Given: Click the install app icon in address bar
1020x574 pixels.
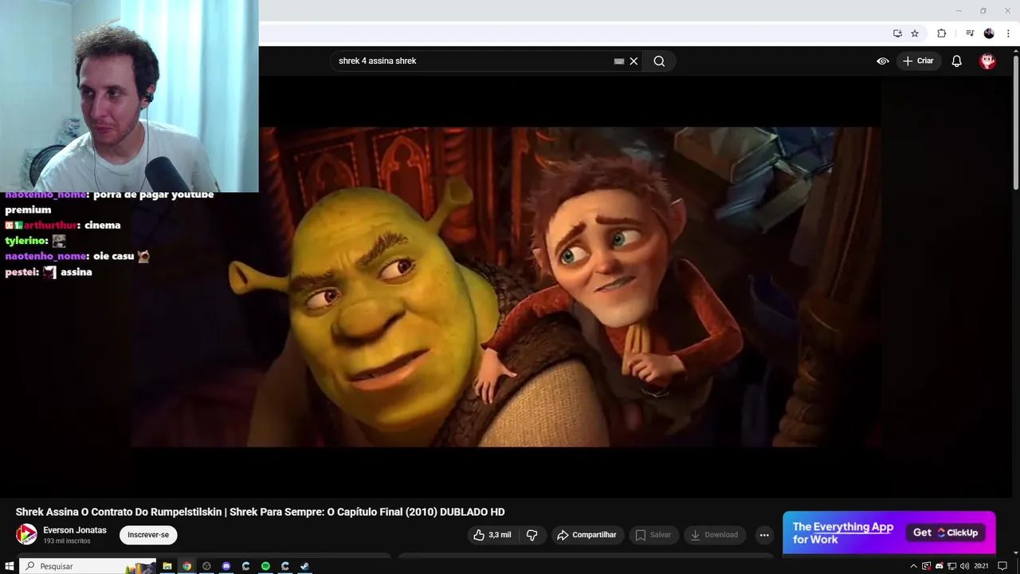Looking at the screenshot, I should click(897, 33).
